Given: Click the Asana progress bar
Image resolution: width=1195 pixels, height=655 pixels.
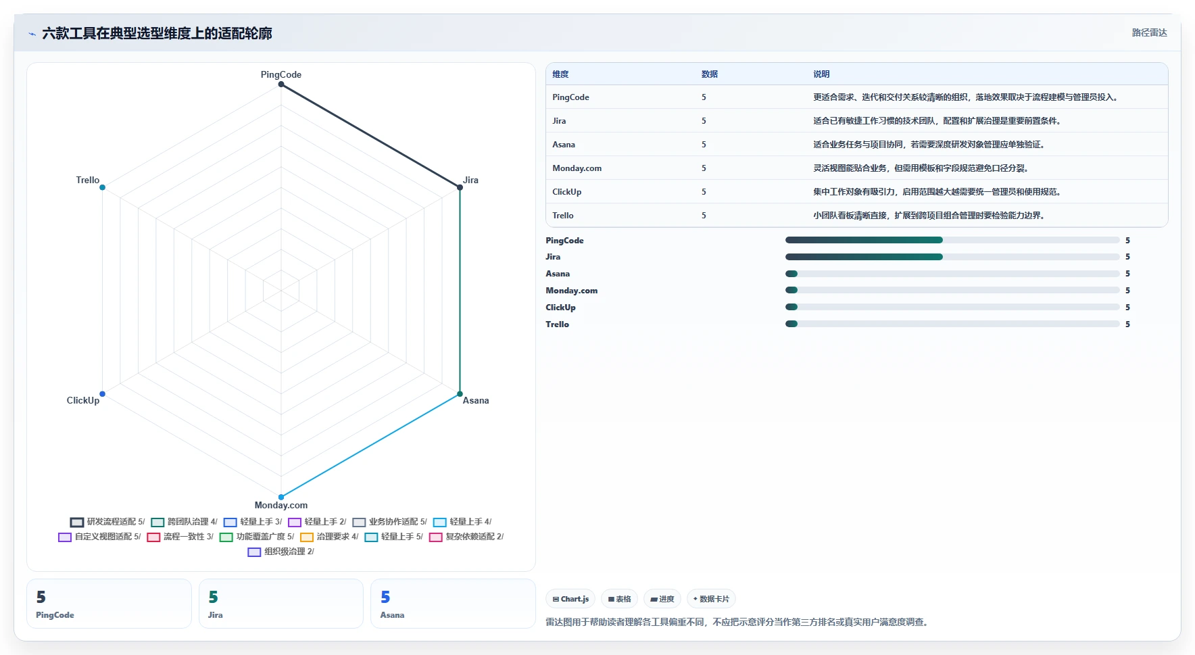Looking at the screenshot, I should (952, 274).
